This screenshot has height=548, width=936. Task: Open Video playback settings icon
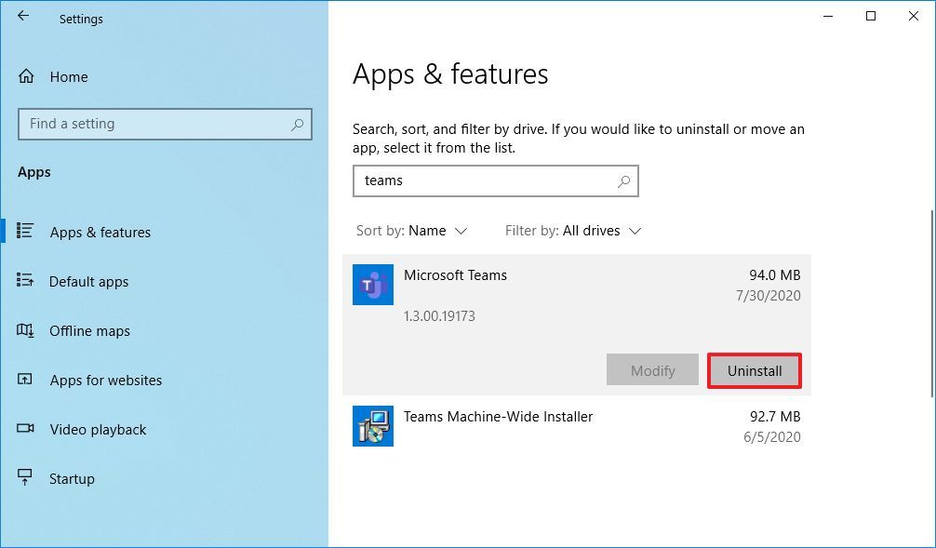tap(25, 429)
